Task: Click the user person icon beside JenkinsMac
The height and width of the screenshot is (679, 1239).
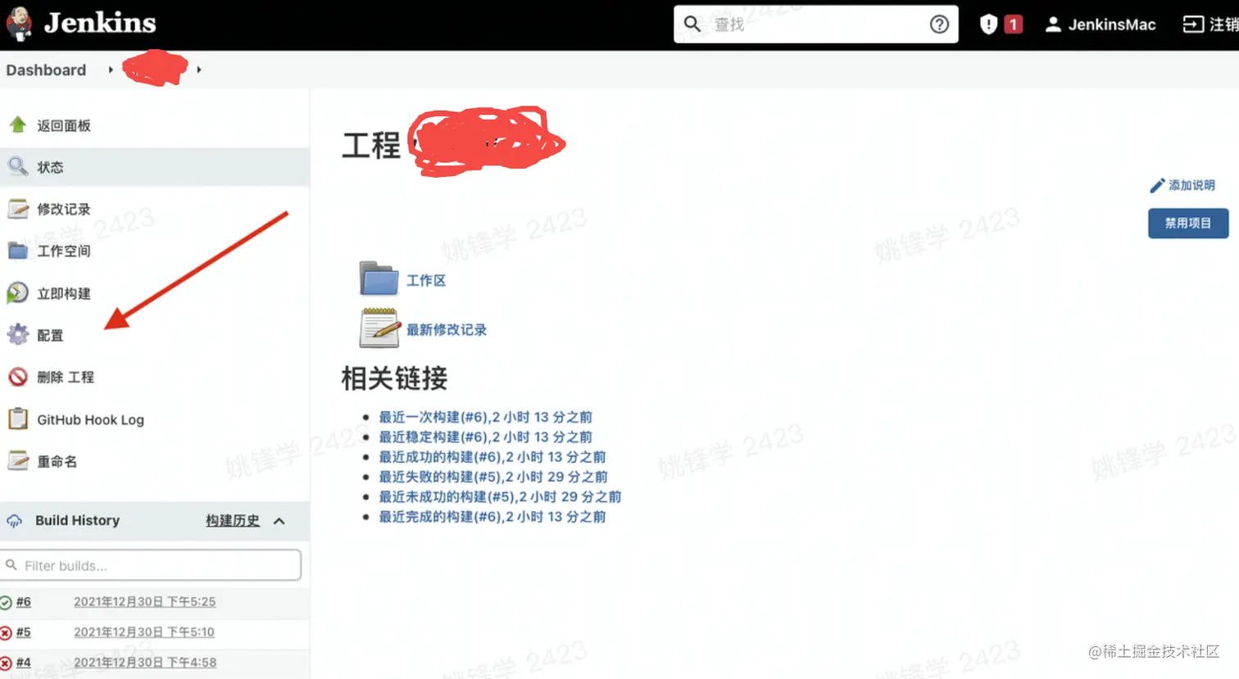Action: tap(1053, 25)
